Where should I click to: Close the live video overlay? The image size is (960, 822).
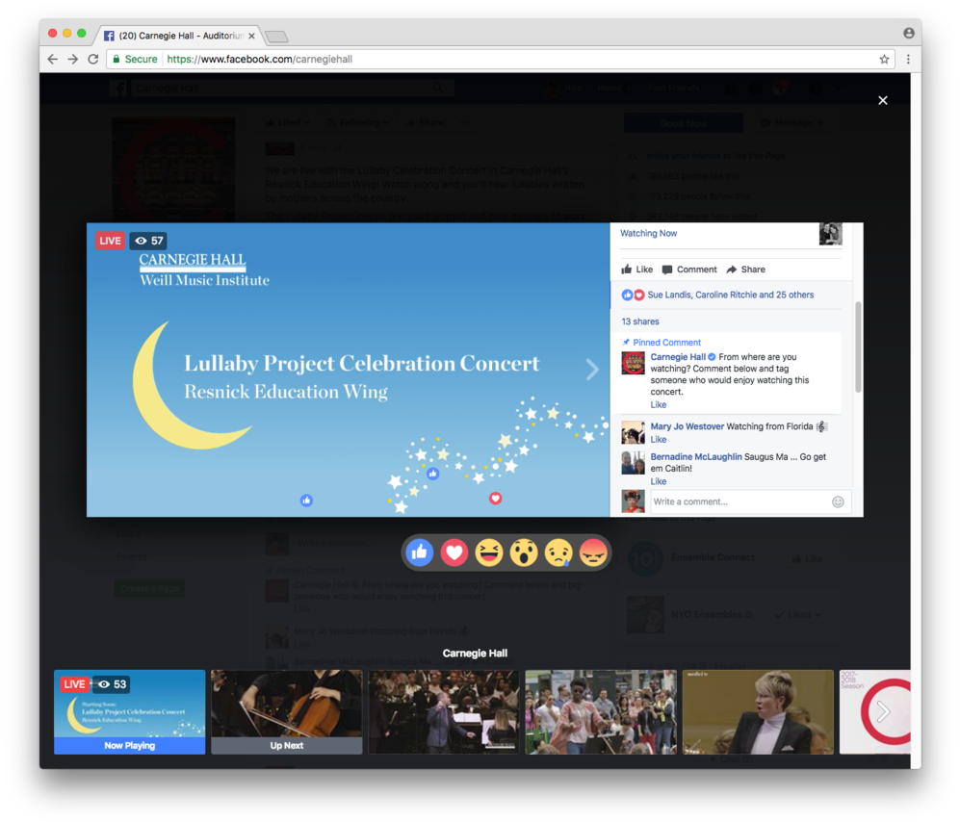(x=882, y=100)
